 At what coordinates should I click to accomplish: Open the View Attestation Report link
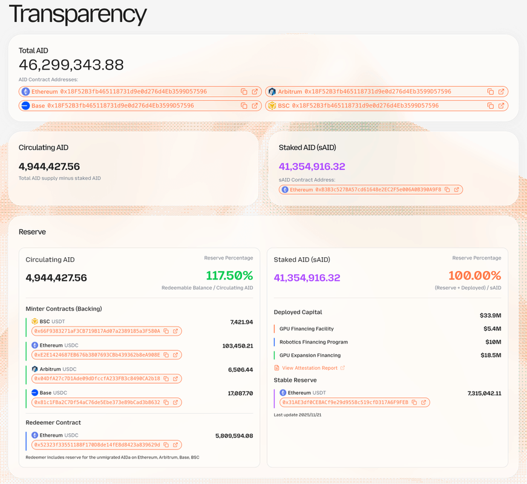(x=309, y=368)
